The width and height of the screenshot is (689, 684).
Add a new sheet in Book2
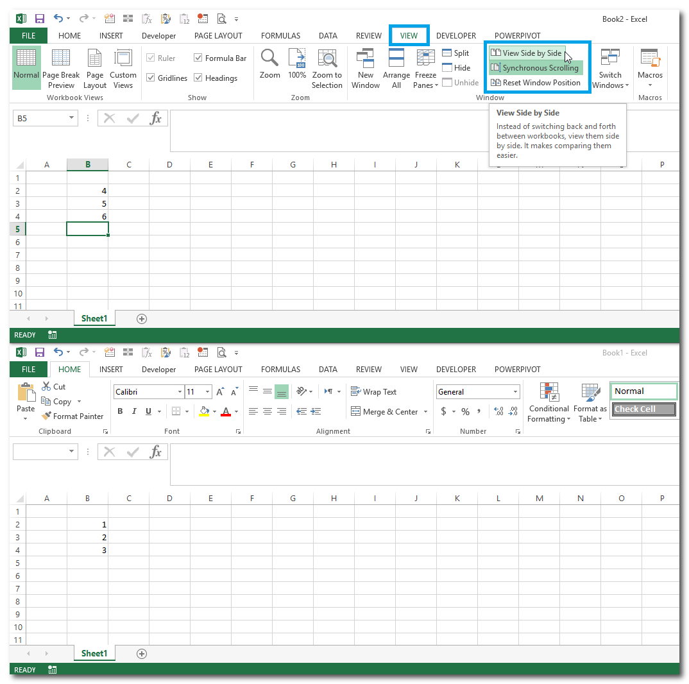142,319
